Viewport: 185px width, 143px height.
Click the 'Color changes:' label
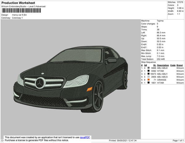(x=148, y=24)
